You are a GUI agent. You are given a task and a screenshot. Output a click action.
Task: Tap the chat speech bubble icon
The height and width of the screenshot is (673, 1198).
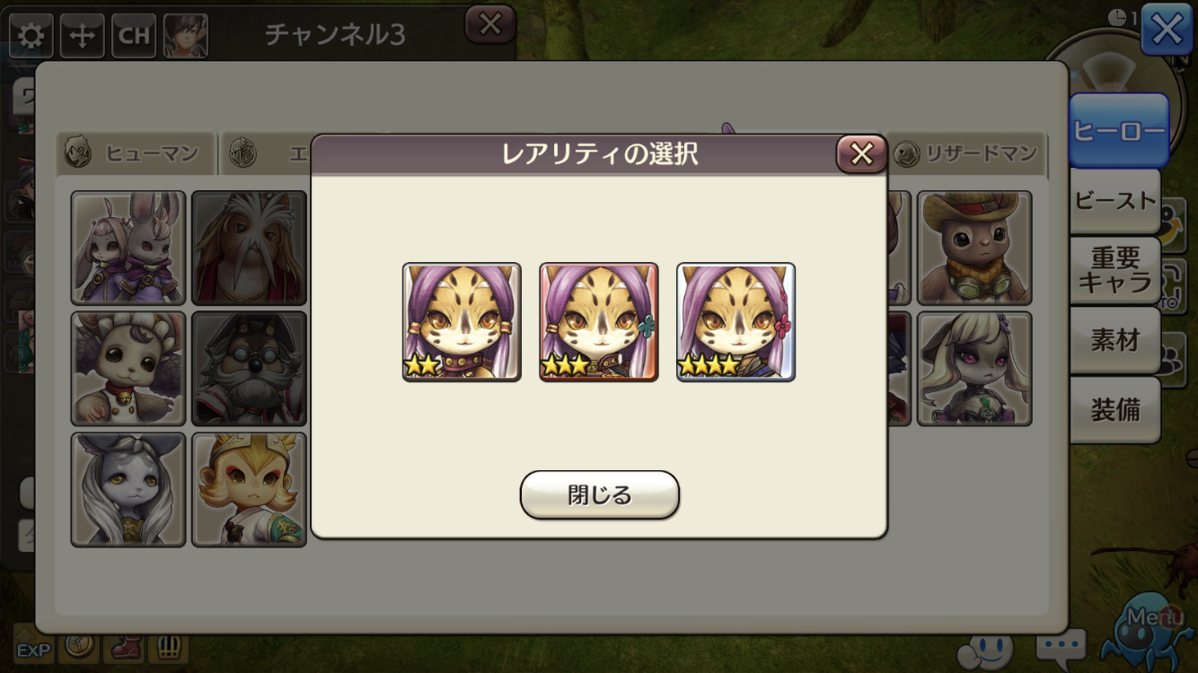click(x=1061, y=645)
